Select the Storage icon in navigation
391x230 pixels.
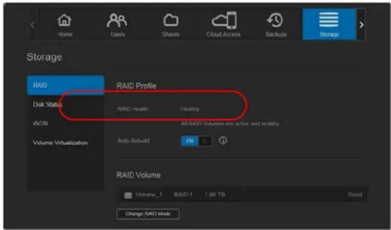[x=329, y=24]
